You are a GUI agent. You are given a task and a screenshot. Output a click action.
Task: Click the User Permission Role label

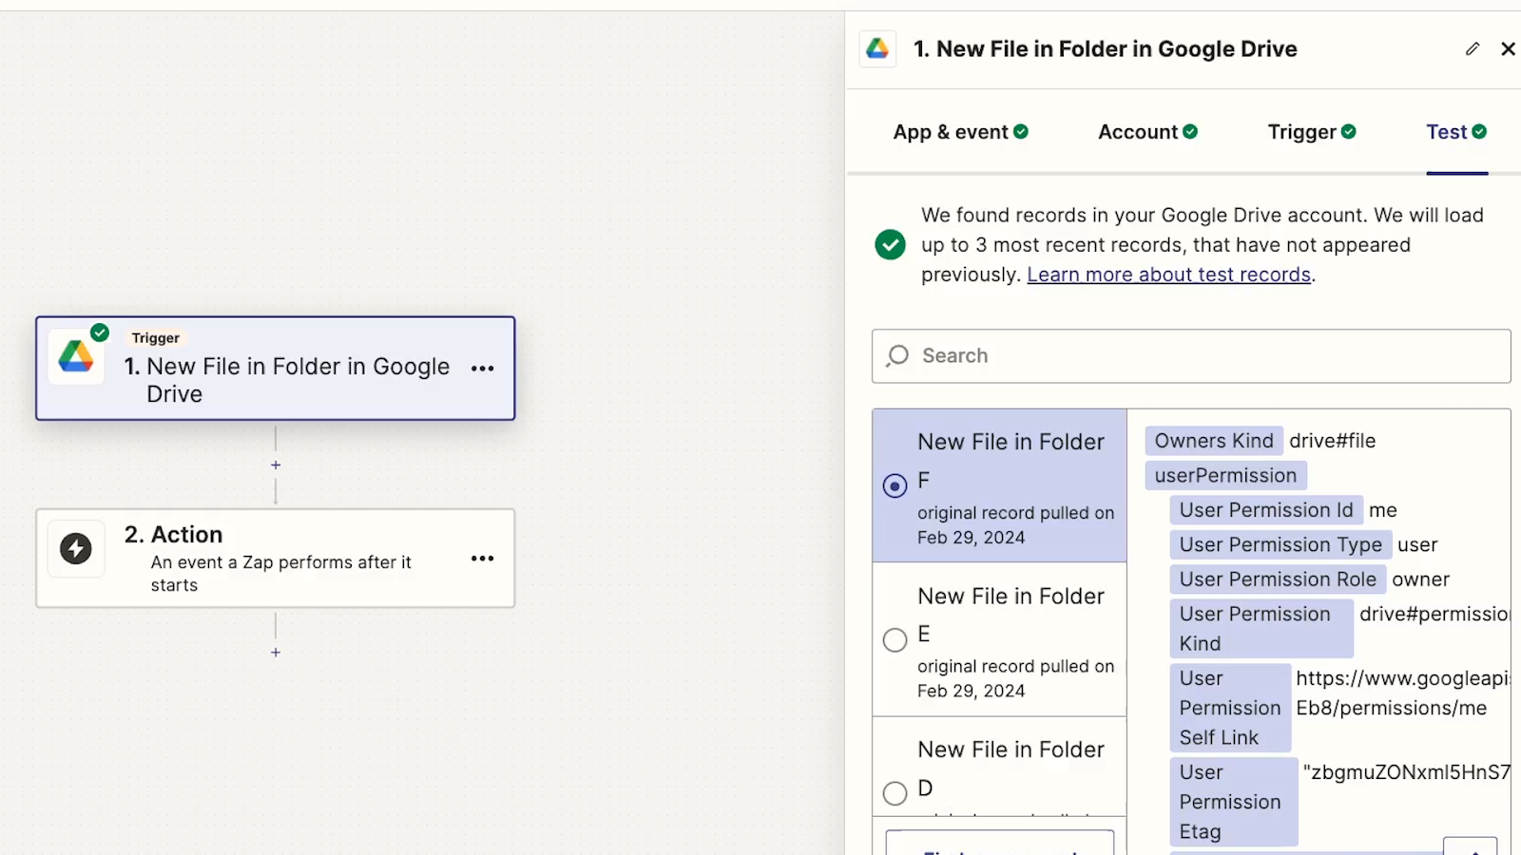[x=1278, y=579]
